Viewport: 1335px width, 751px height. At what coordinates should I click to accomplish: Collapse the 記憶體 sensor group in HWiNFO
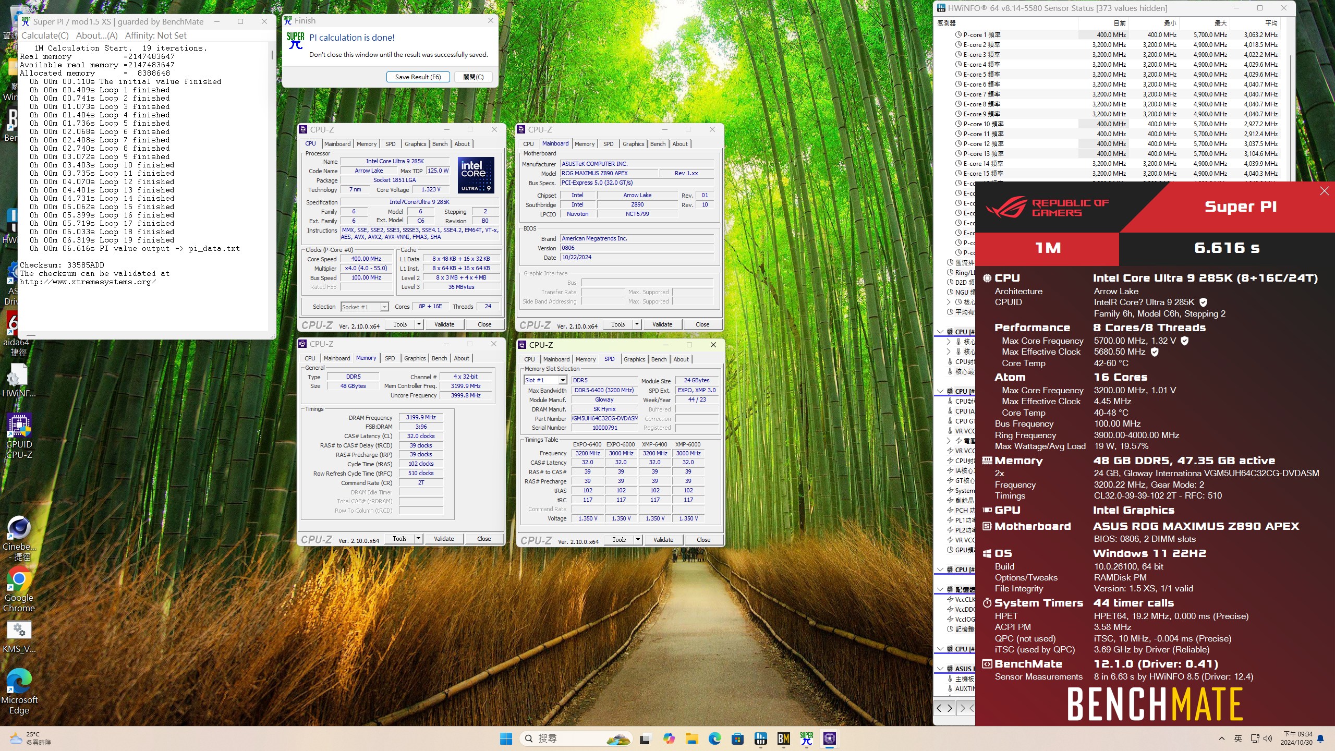(x=940, y=589)
